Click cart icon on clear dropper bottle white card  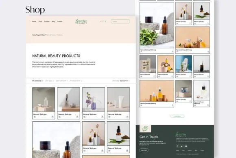coord(208,105)
